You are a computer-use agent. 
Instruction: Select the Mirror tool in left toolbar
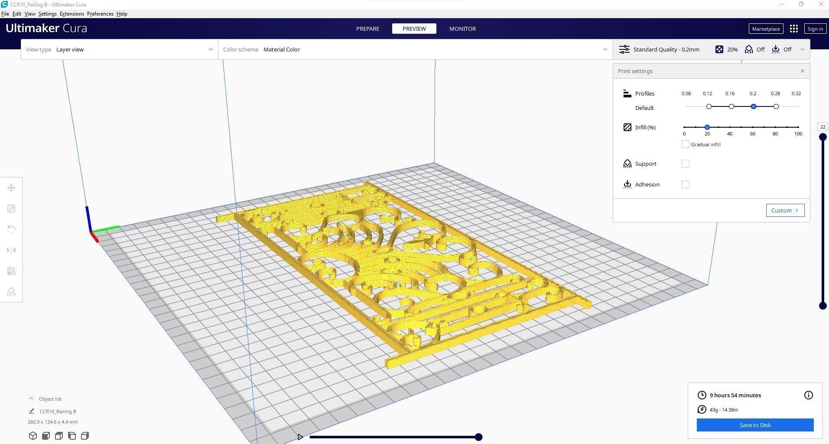click(x=11, y=250)
